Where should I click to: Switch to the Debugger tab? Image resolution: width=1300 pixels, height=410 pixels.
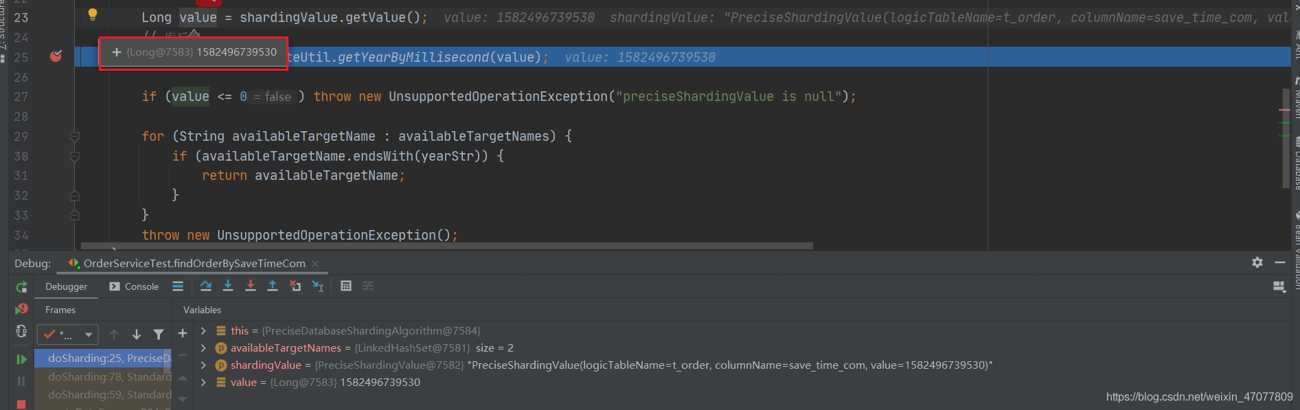point(66,287)
